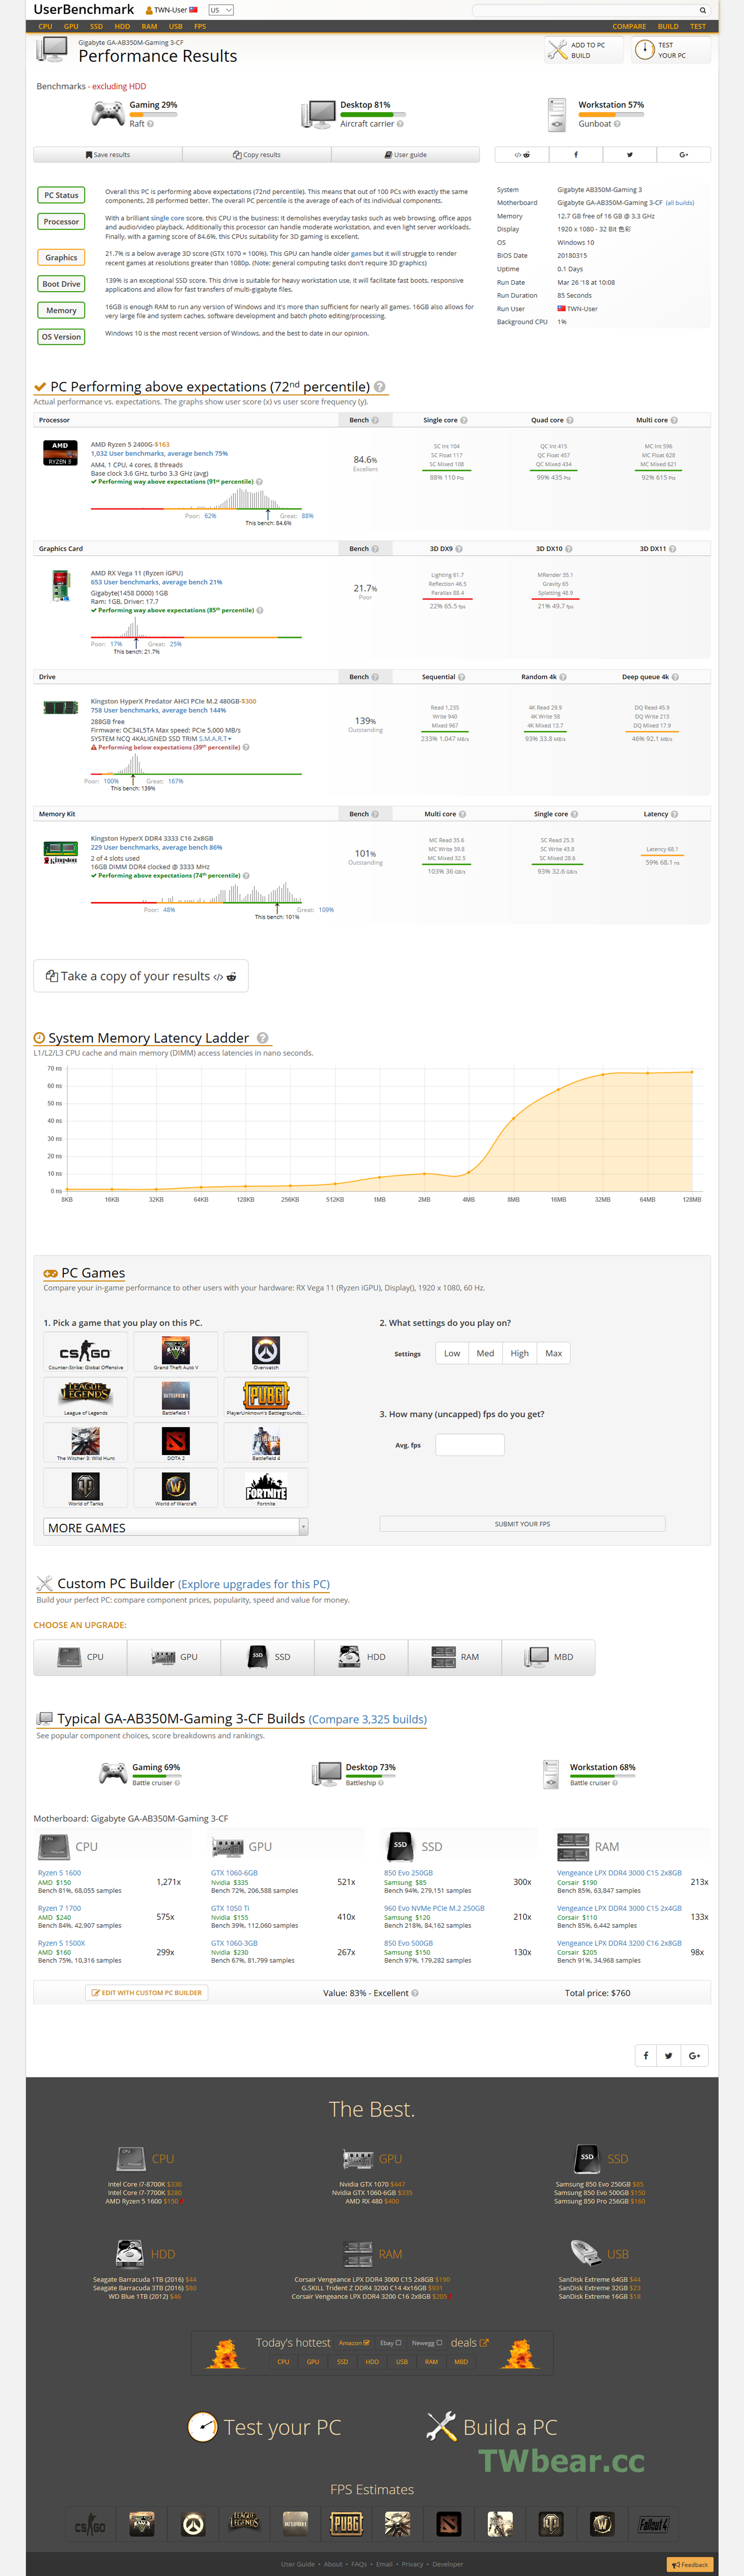Select the Overwatch game tile

(266, 1352)
